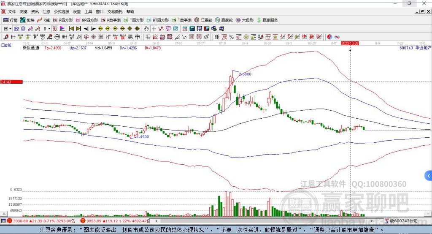This screenshot has width=432, height=234.
Task: Open the 资讯 menu
Action: pos(35,11)
